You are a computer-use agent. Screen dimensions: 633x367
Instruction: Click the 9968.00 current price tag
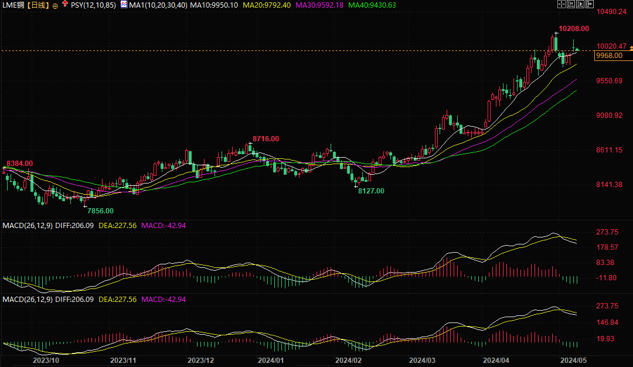tap(608, 56)
